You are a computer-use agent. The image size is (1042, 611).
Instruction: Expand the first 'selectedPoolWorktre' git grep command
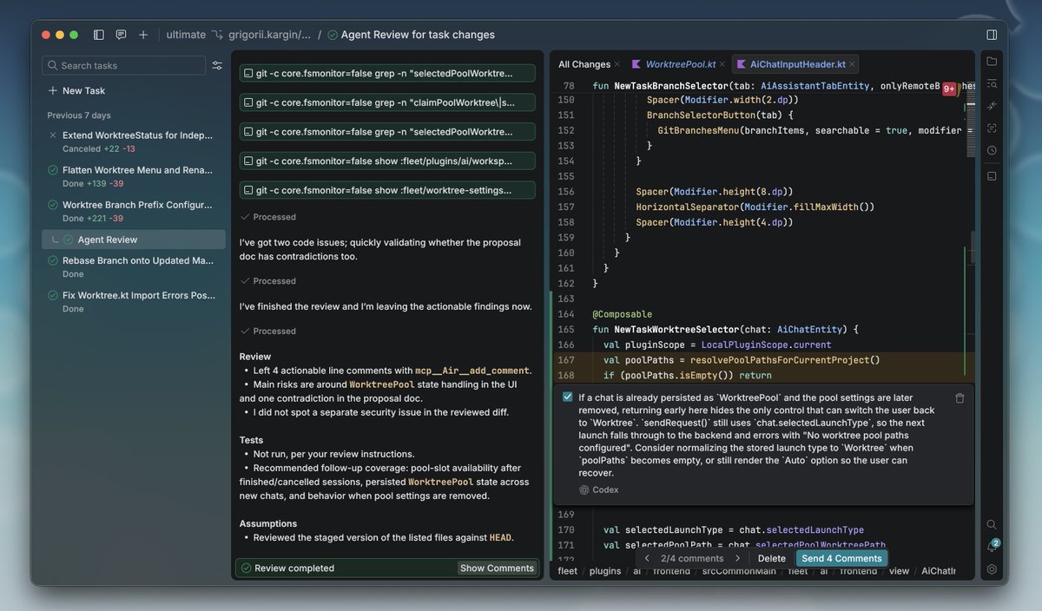387,73
